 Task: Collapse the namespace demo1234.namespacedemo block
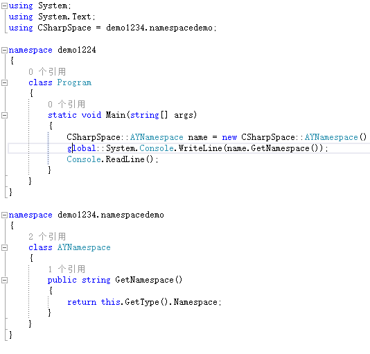pyautogui.click(x=4, y=215)
